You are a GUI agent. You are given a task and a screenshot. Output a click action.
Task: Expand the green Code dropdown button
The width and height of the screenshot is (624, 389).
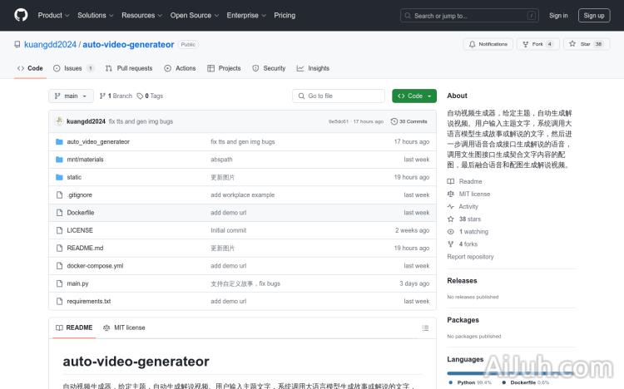pos(414,96)
